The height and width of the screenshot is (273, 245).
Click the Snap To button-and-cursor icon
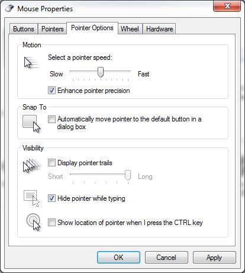(31, 124)
